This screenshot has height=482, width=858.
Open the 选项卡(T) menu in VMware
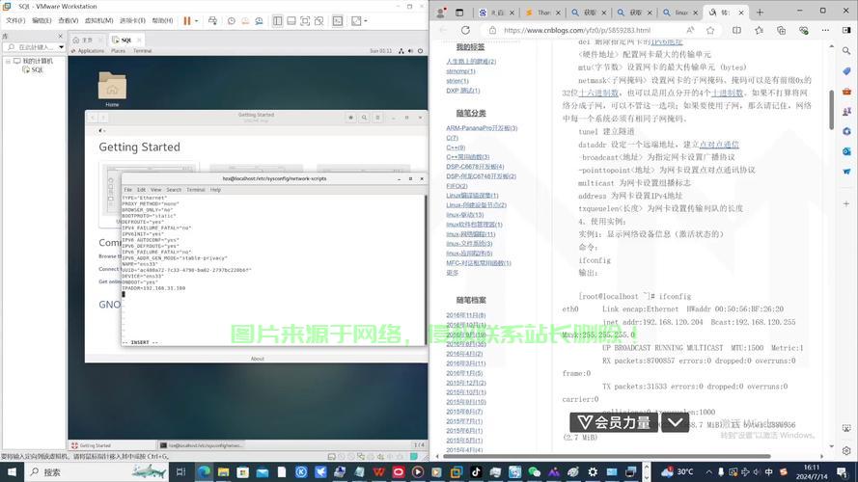point(132,21)
